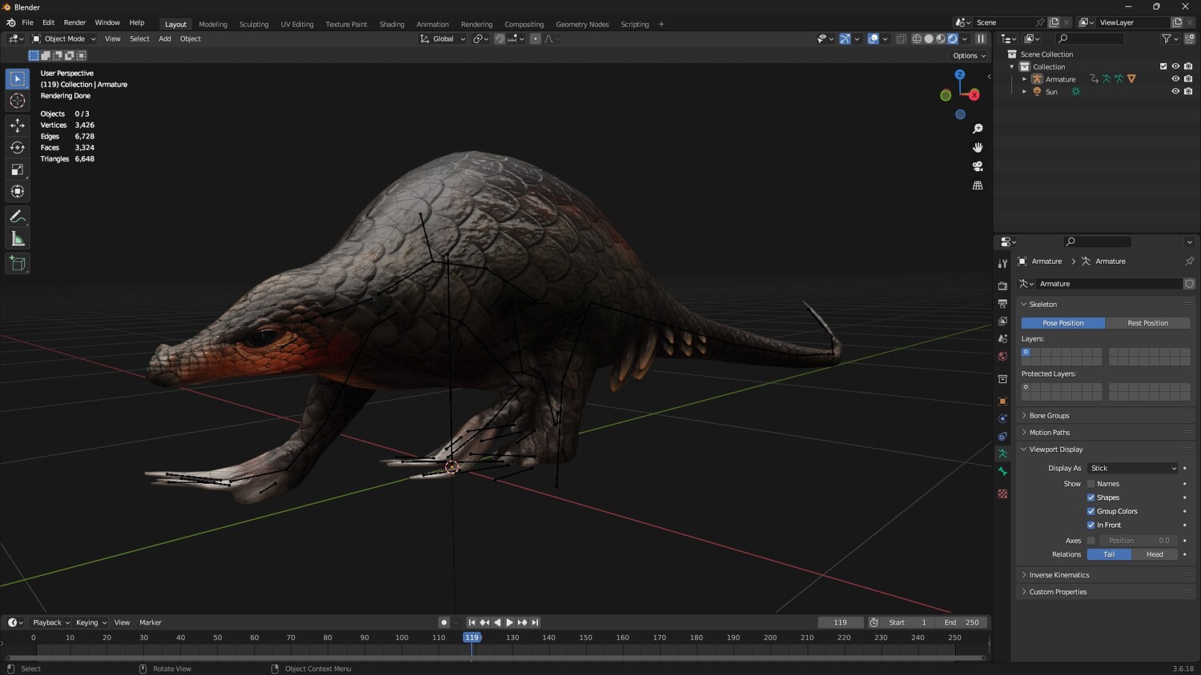Image resolution: width=1201 pixels, height=675 pixels.
Task: Expand the Bone Groups panel
Action: tap(1049, 416)
